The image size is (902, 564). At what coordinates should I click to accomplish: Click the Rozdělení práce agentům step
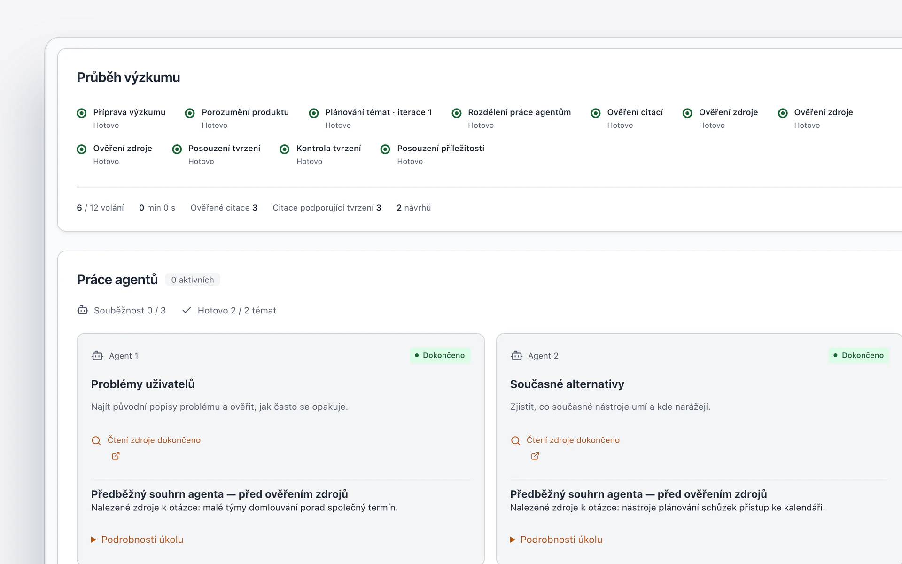coord(512,118)
